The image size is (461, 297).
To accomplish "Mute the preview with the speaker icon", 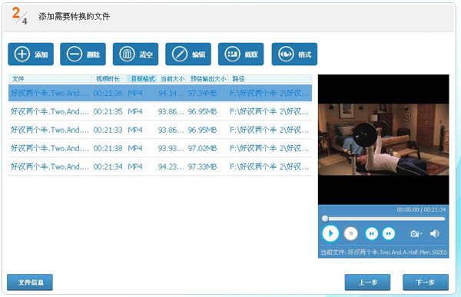I will coord(435,234).
